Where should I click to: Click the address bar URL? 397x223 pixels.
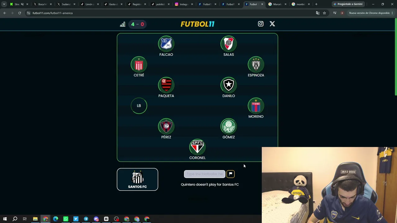click(x=52, y=13)
